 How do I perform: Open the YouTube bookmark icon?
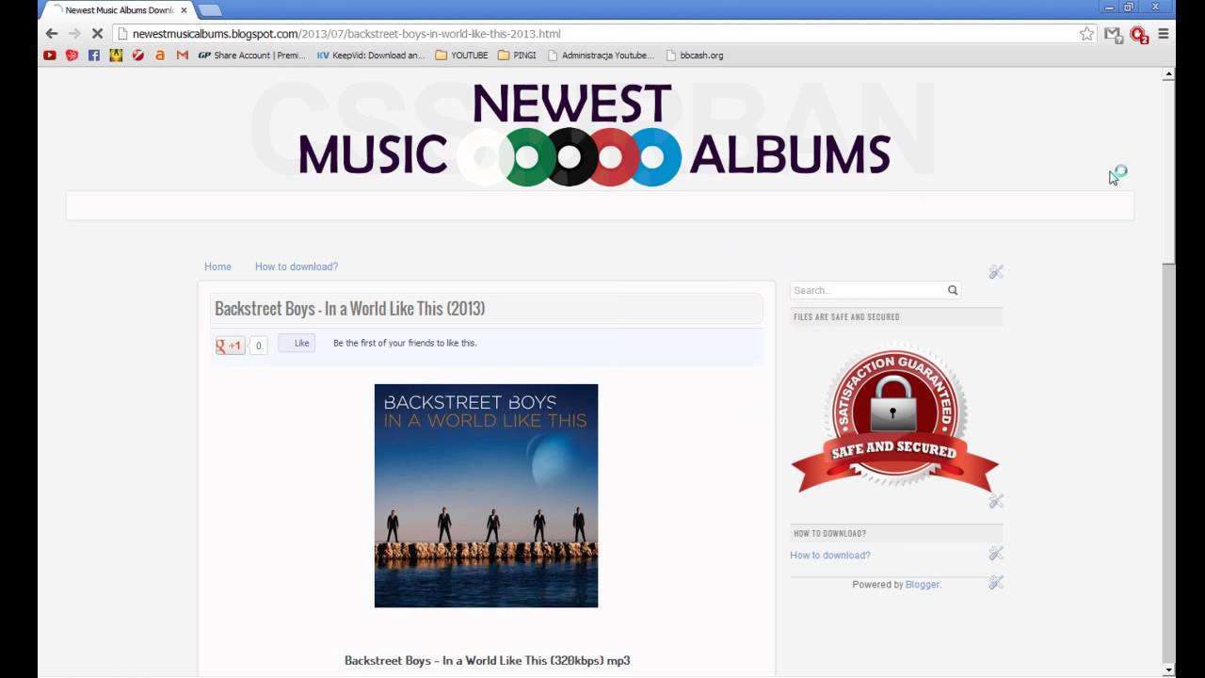50,56
